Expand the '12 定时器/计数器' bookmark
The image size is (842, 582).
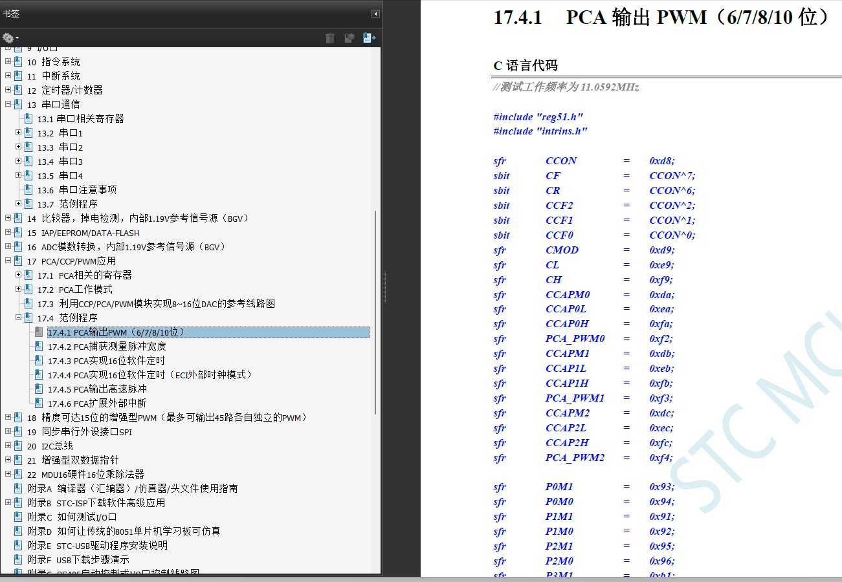8,90
